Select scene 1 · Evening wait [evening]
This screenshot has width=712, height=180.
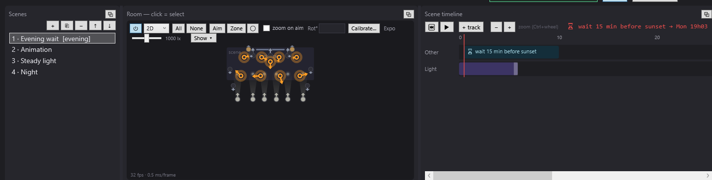pos(62,38)
